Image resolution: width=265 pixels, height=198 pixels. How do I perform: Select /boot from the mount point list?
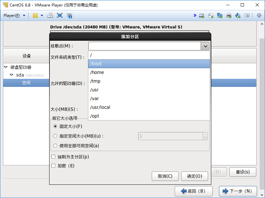pos(149,64)
